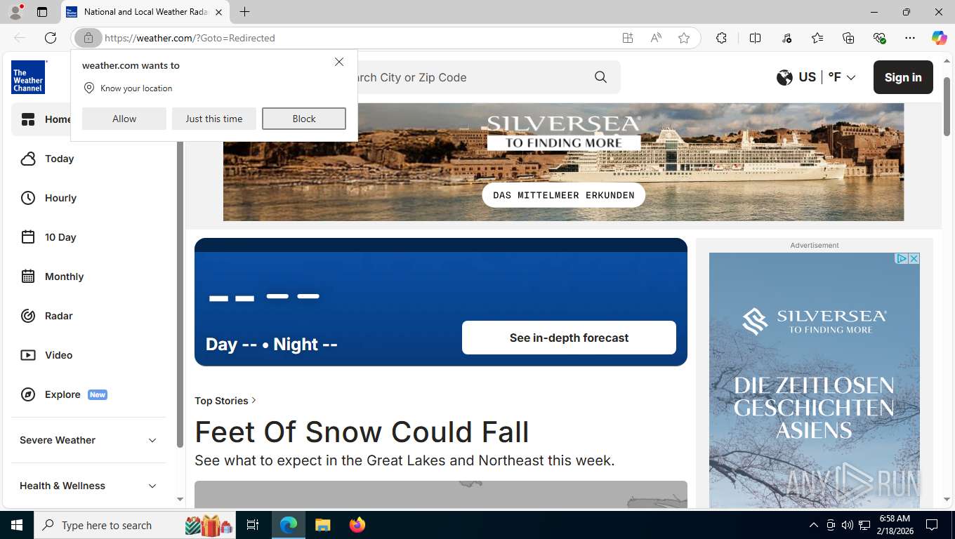The image size is (955, 539).
Task: Open Read aloud icon
Action: [656, 38]
